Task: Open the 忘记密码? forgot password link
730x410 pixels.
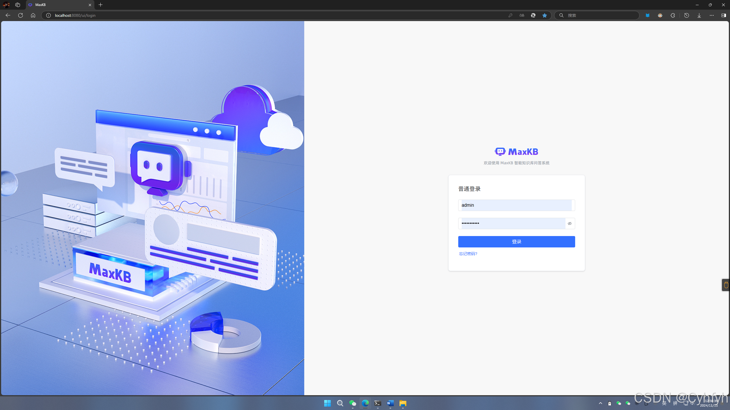Action: (468, 254)
